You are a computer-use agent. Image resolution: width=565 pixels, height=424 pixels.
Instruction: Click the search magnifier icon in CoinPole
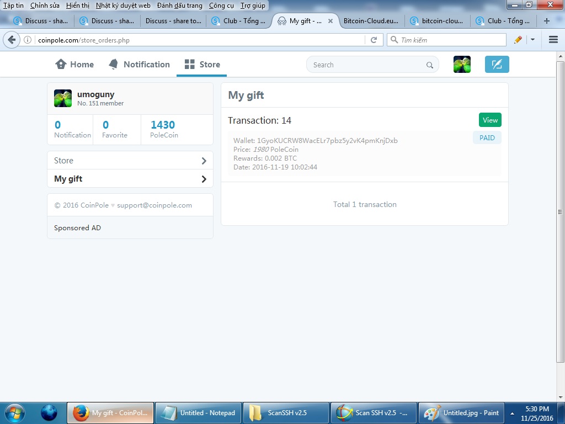coord(429,65)
